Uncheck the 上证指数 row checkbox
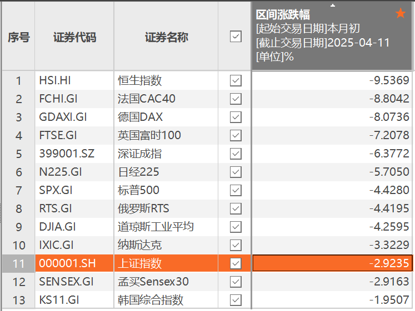415x311 pixels. point(236,263)
